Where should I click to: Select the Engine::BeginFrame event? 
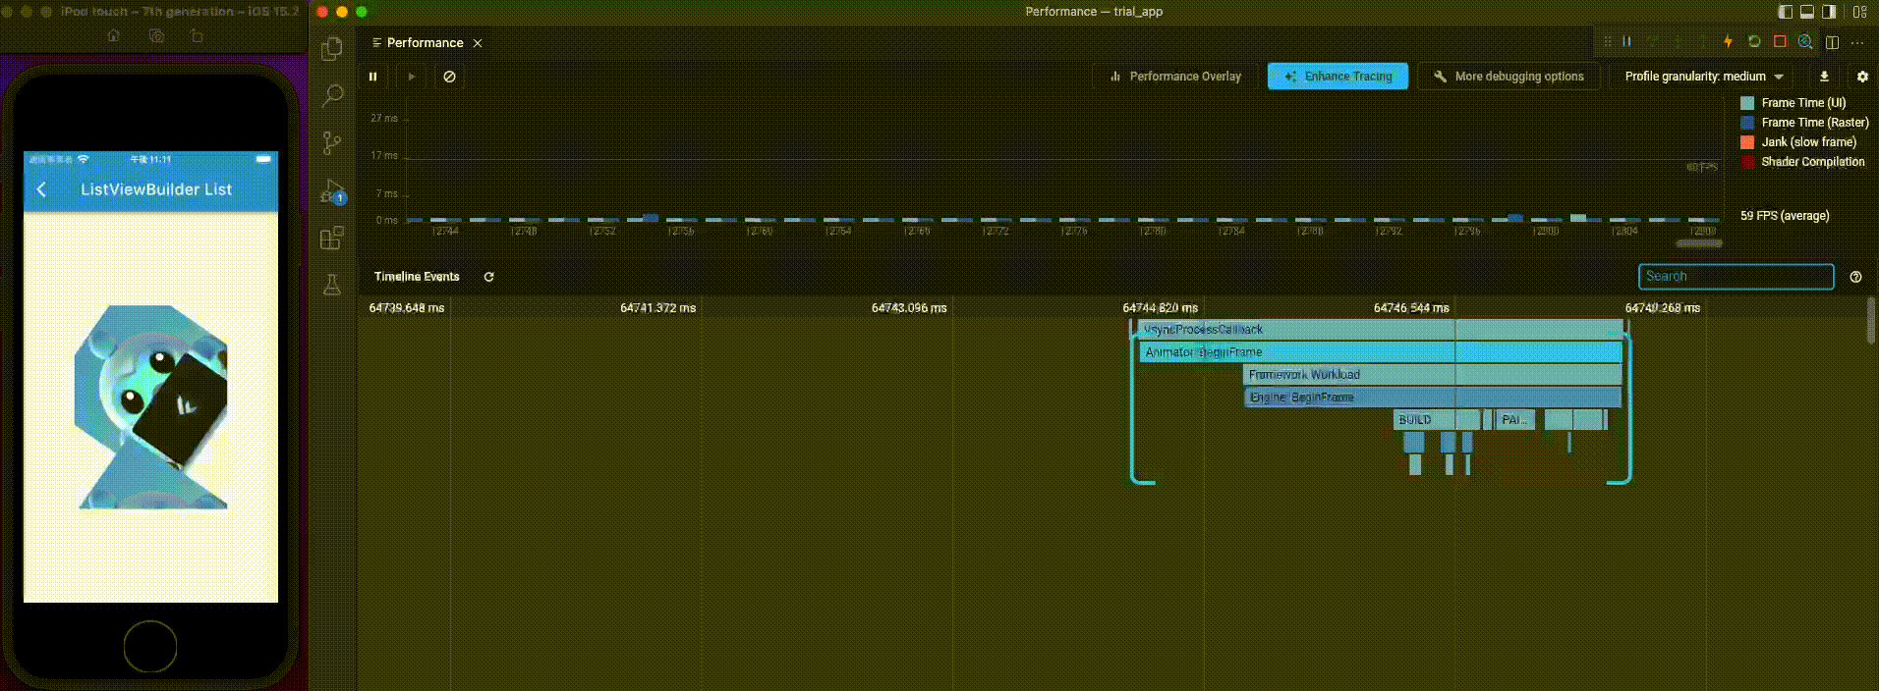click(x=1432, y=398)
